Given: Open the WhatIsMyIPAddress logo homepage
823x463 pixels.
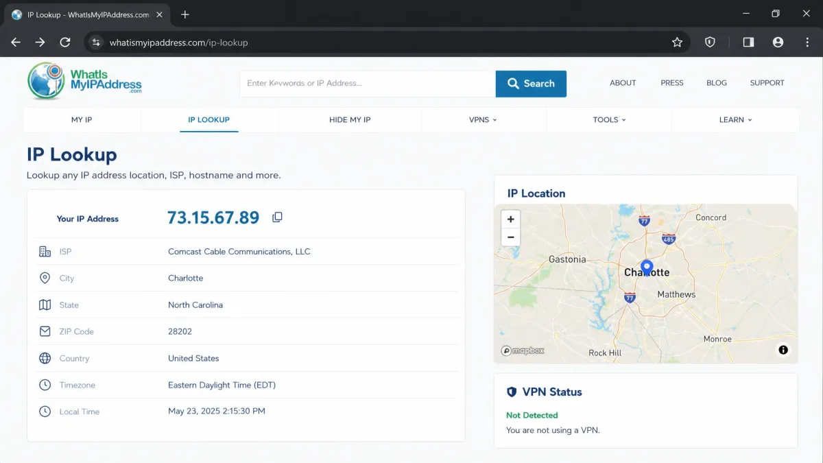Looking at the screenshot, I should point(84,82).
